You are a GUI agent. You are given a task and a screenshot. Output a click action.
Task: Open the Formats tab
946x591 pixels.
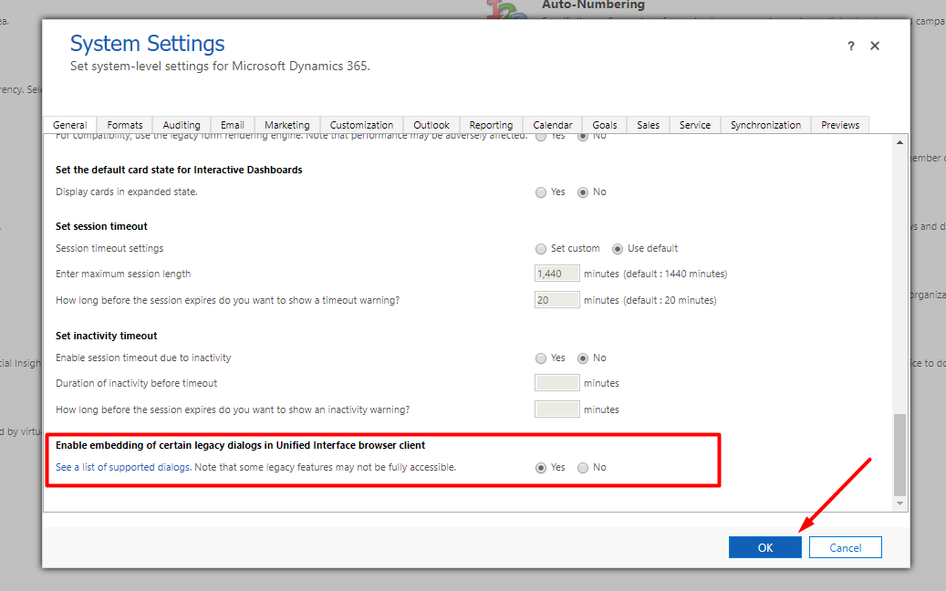tap(125, 125)
